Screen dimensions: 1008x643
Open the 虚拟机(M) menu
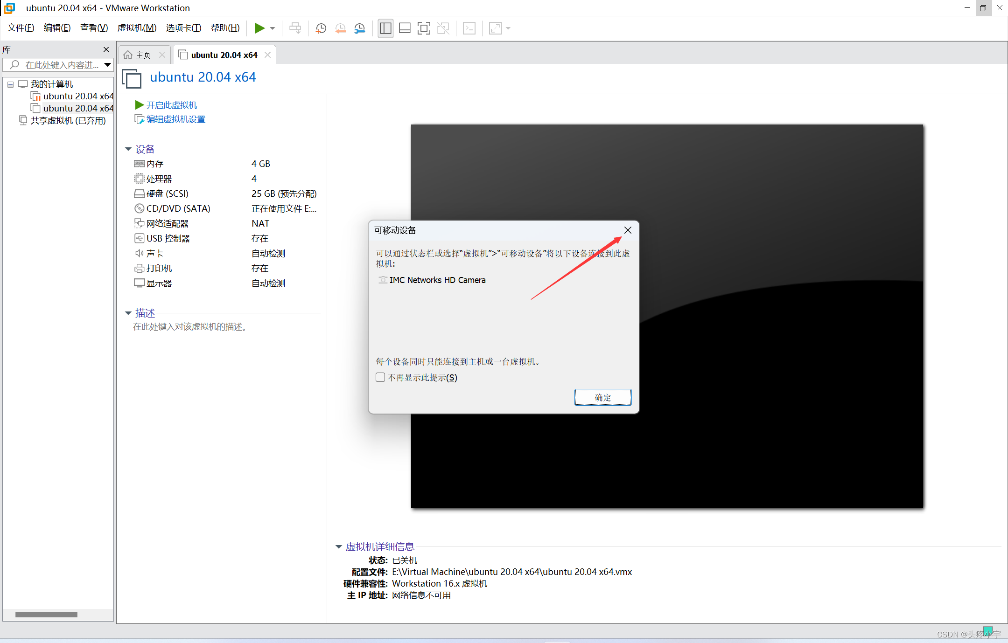[x=137, y=28]
